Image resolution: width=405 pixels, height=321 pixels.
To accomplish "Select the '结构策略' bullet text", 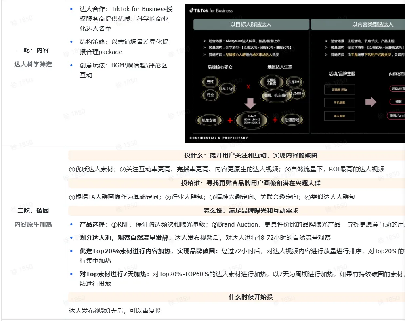I will pyautogui.click(x=124, y=47).
